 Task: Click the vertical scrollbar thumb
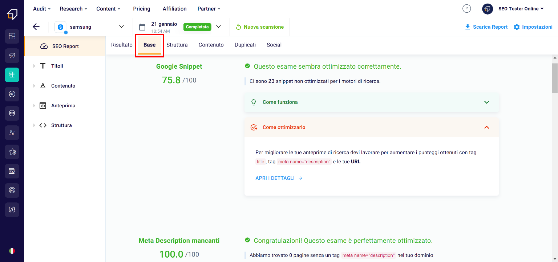point(555,78)
